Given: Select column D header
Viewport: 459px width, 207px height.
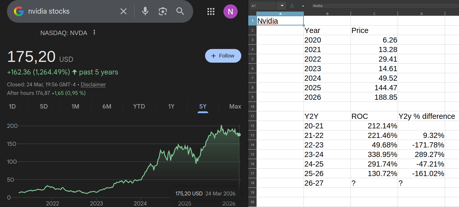Looking at the screenshot, I should click(421, 14).
